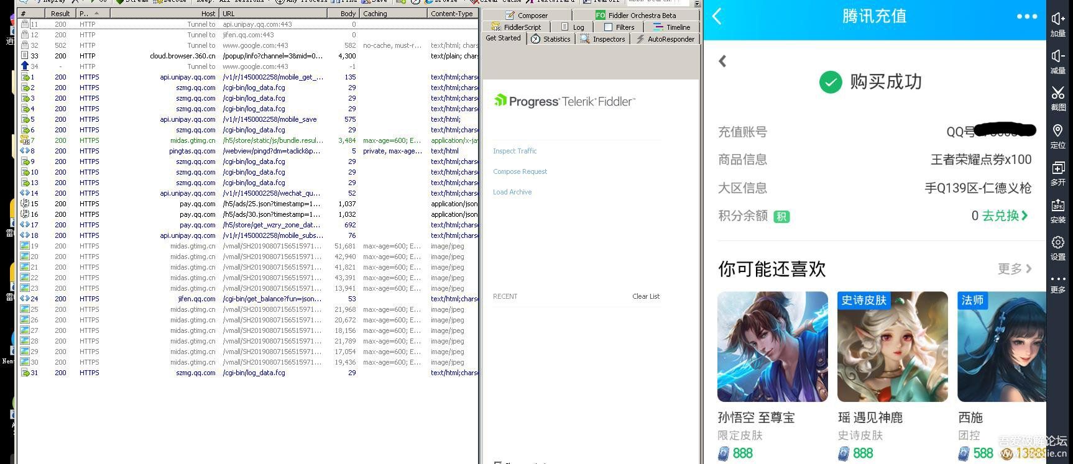Screen dimensions: 1073x464
Task: Click Clear List next to RECENT
Action: [646, 296]
